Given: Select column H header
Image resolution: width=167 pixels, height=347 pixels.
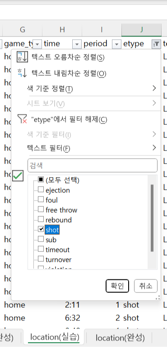Looking at the screenshot, I should coord(62,30).
